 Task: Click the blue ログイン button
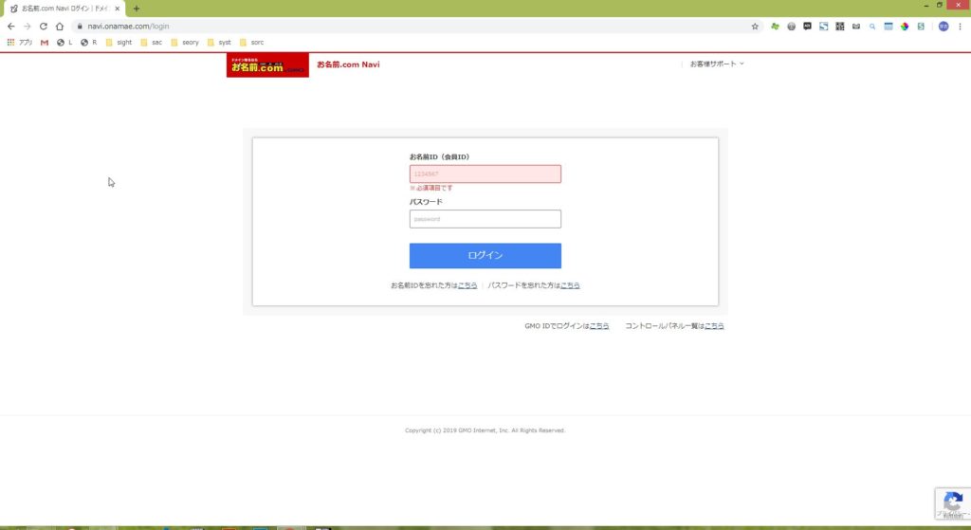point(485,256)
